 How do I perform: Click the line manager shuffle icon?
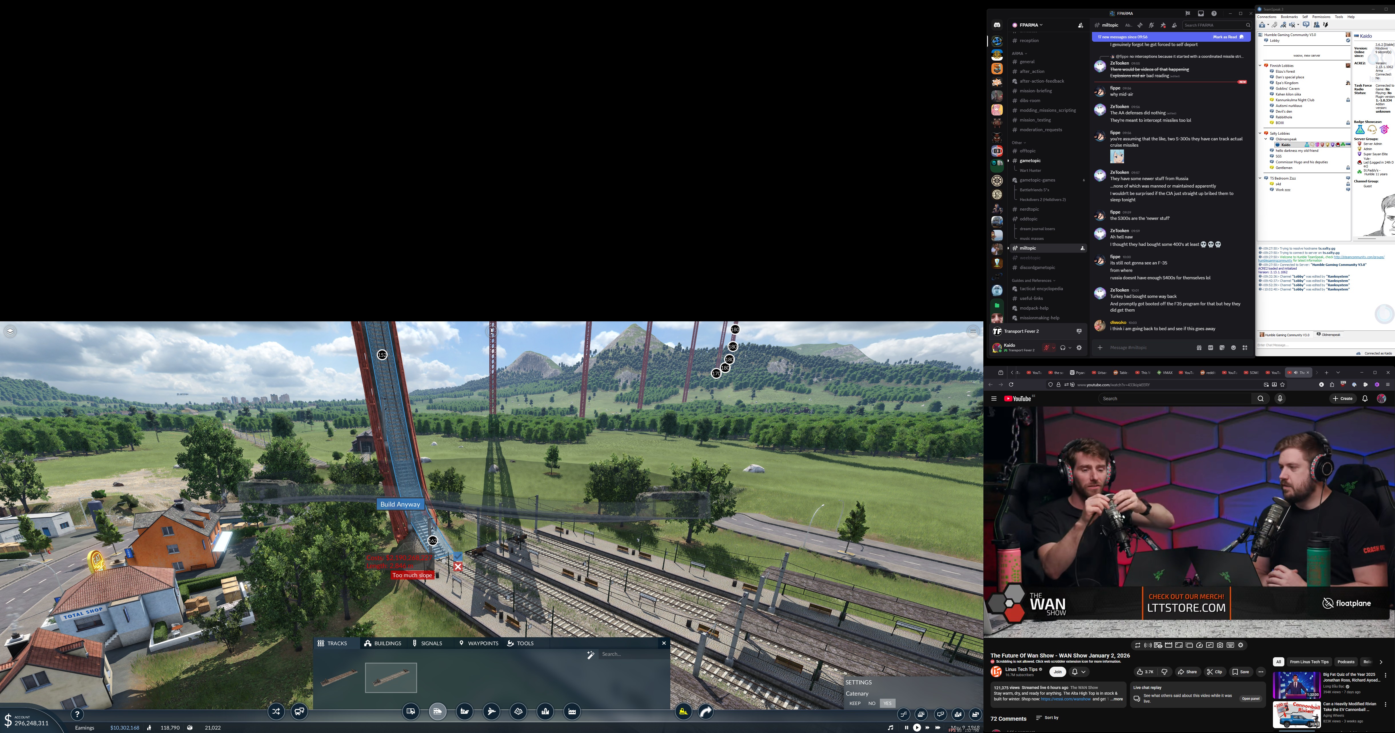(x=276, y=711)
